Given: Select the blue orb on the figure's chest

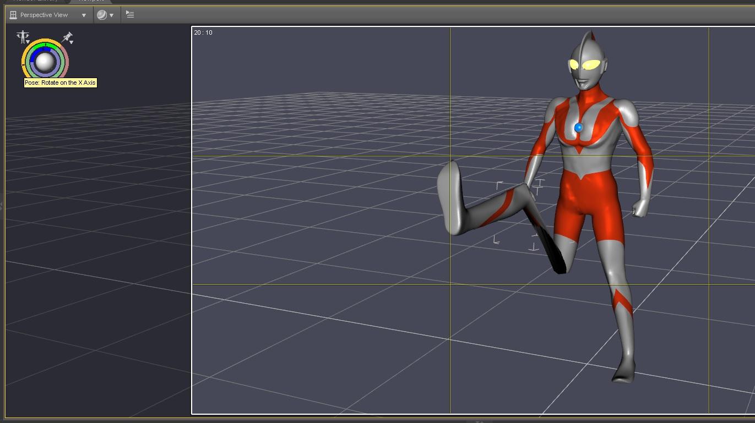Looking at the screenshot, I should (578, 128).
